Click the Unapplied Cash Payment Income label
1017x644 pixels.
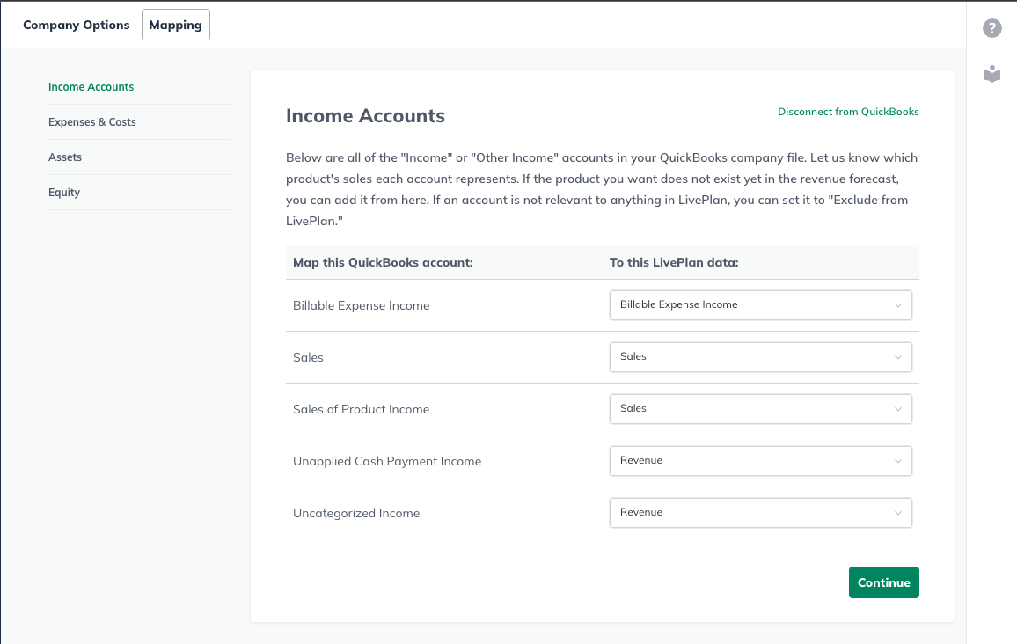point(387,461)
